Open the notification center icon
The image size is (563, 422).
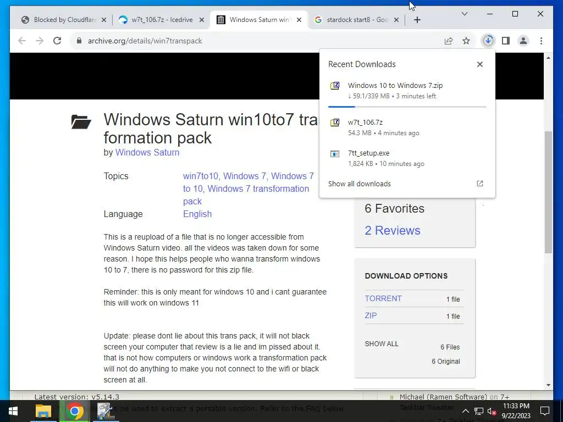[545, 411]
